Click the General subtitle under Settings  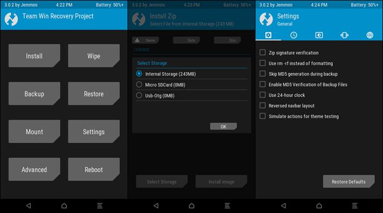(285, 24)
